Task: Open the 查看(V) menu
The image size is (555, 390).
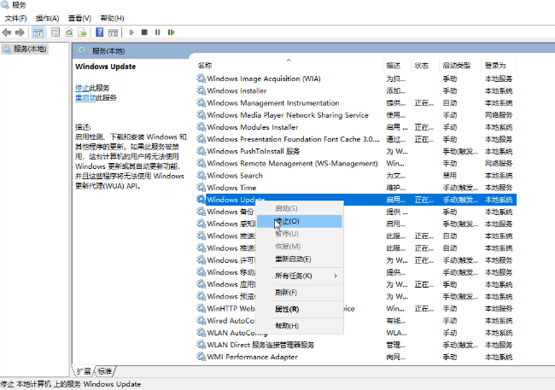Action: (79, 18)
